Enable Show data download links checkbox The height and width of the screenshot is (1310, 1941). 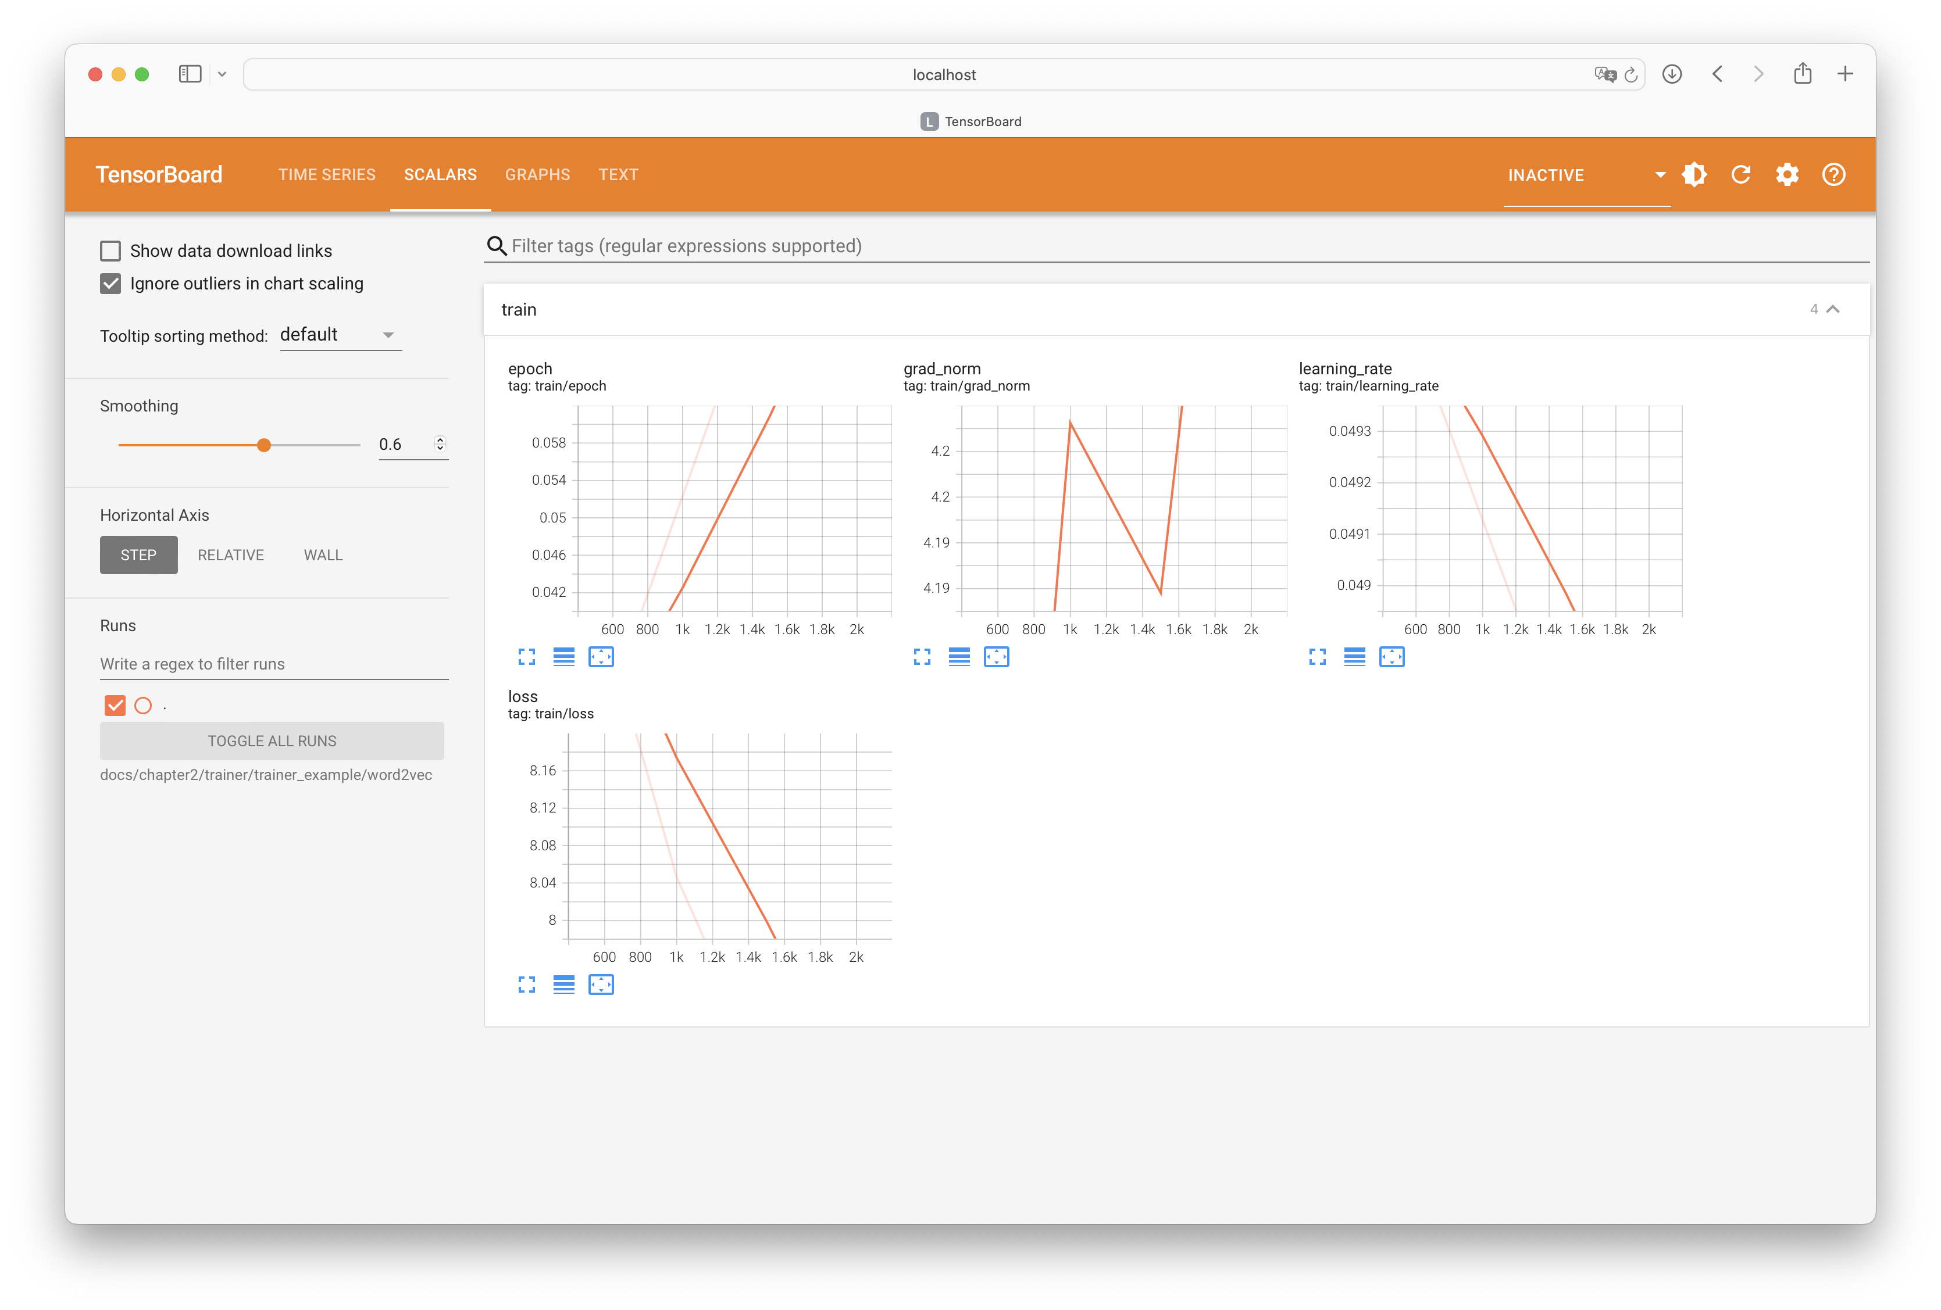click(110, 251)
